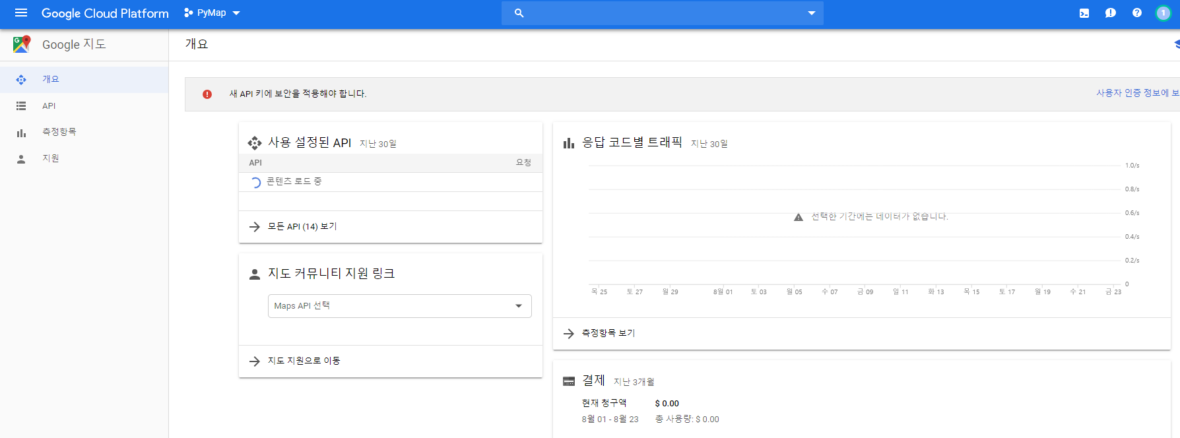1180x438 pixels.
Task: Activate Cloud Shell icon
Action: 1084,13
